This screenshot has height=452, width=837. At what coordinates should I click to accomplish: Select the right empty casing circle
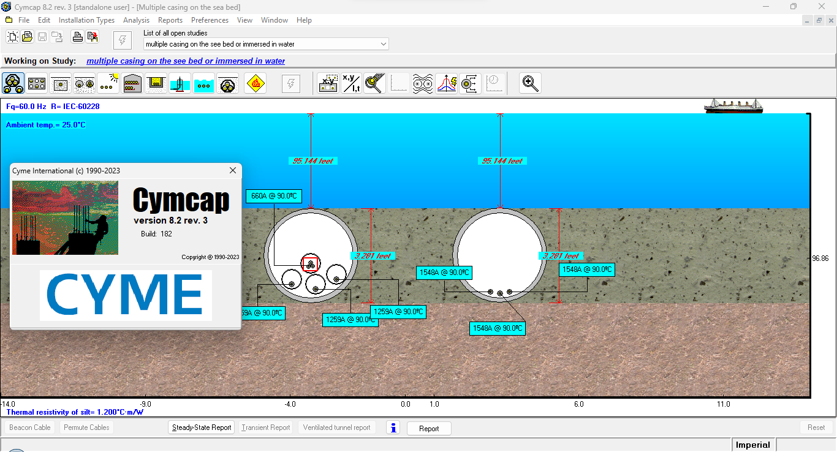click(x=500, y=254)
